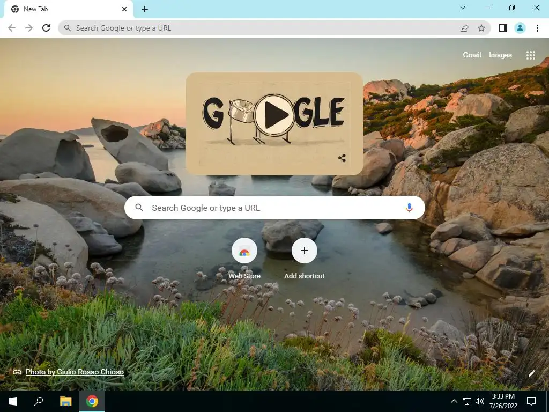The height and width of the screenshot is (412, 549).
Task: Go back with the back arrow
Action: coord(12,28)
